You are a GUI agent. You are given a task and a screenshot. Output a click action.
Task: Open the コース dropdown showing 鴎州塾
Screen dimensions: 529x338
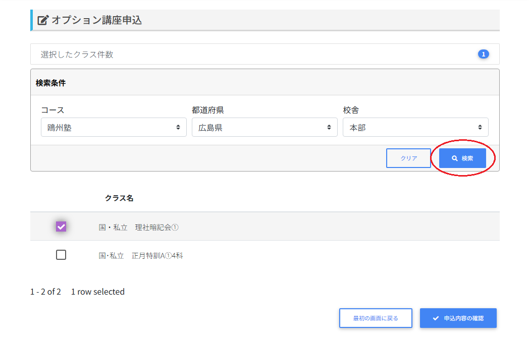pyautogui.click(x=114, y=128)
